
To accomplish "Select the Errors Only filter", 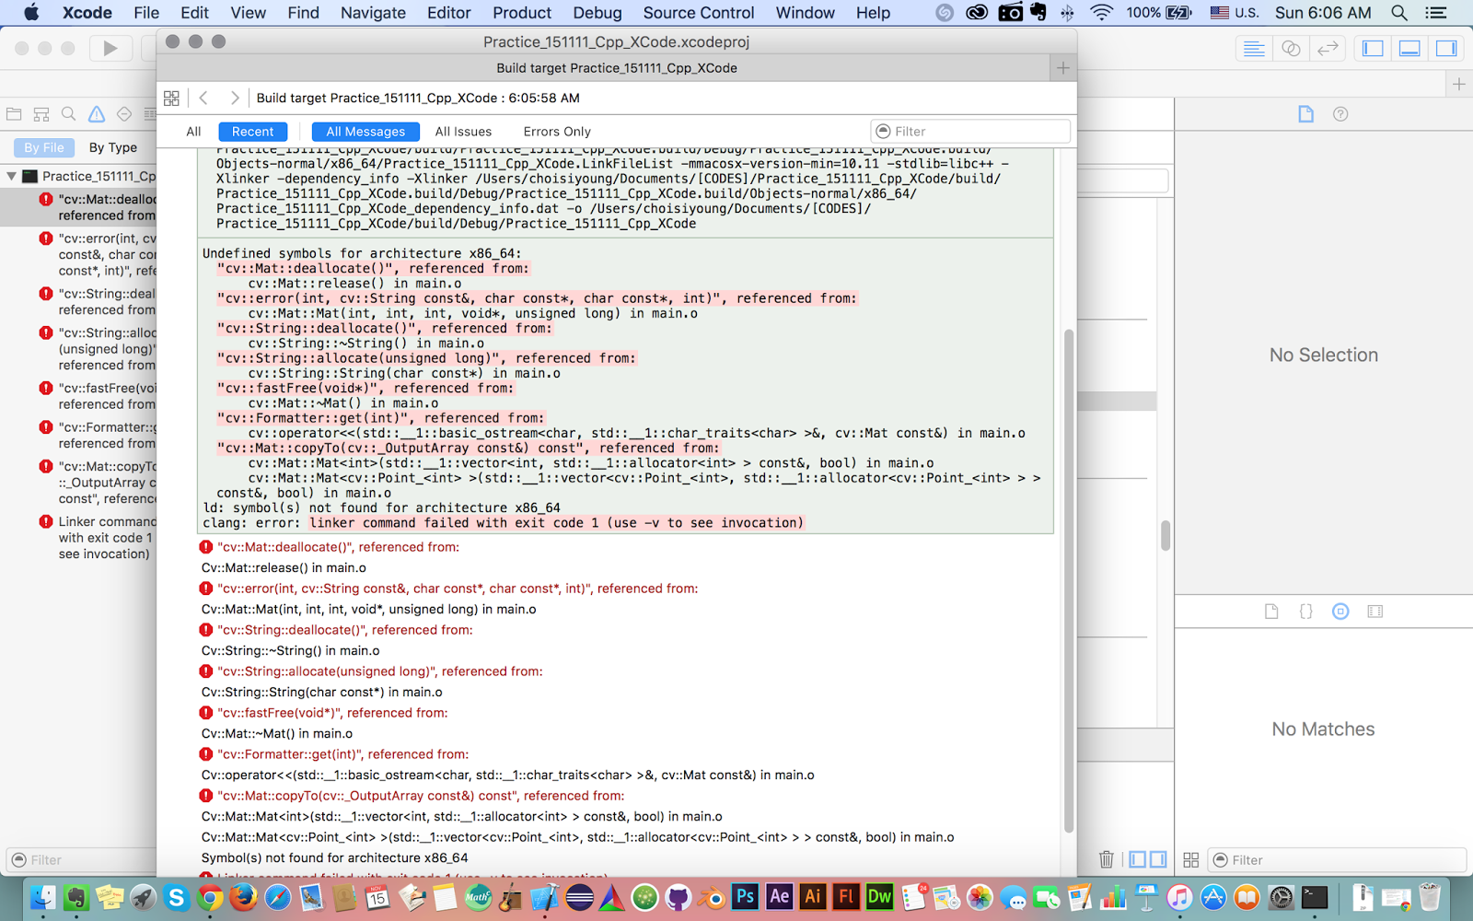I will [557, 132].
